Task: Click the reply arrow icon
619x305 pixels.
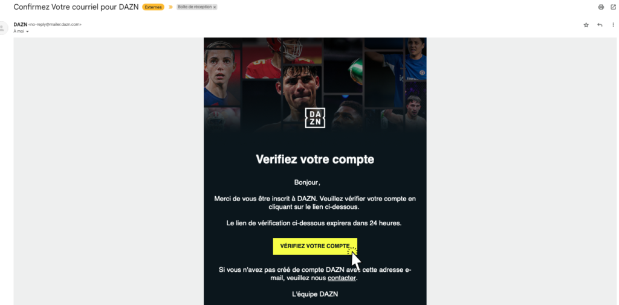Action: coord(600,25)
